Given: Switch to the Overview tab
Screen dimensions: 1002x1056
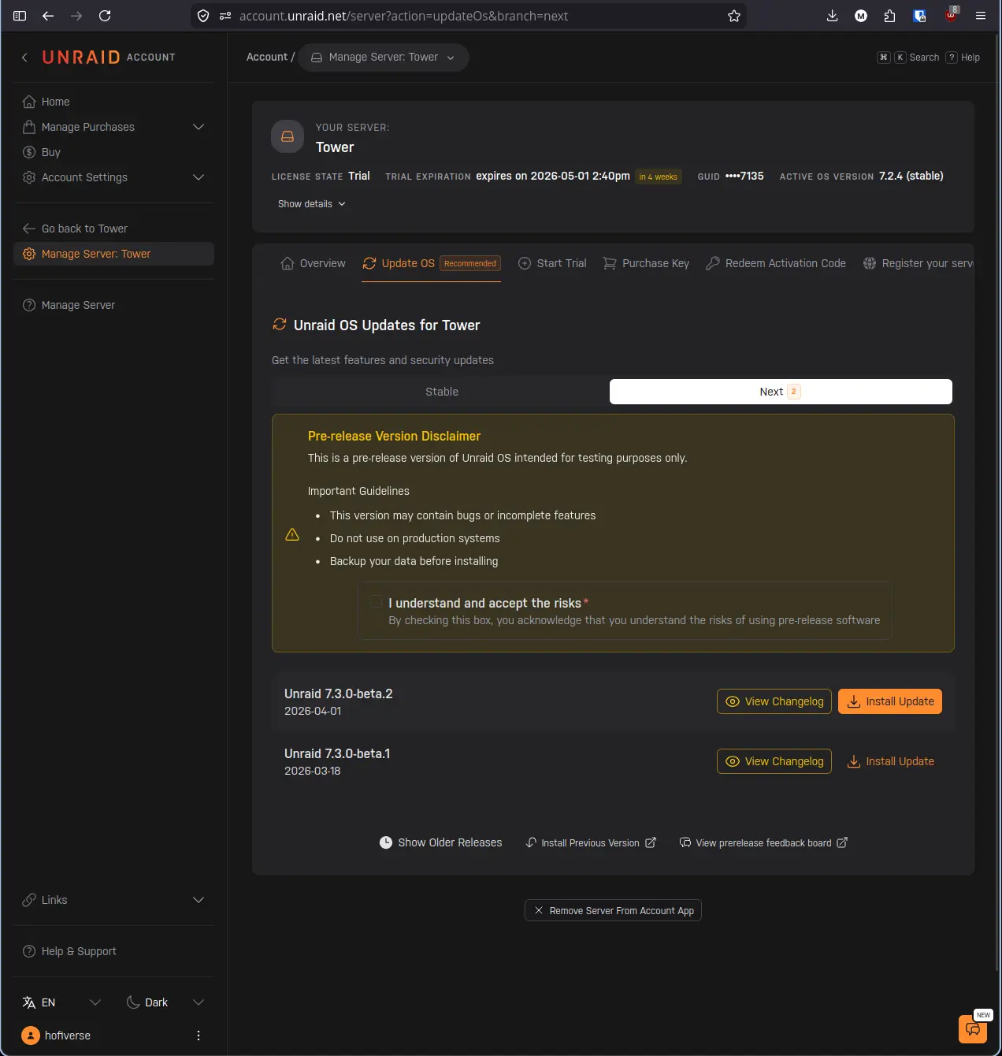Looking at the screenshot, I should tap(313, 263).
